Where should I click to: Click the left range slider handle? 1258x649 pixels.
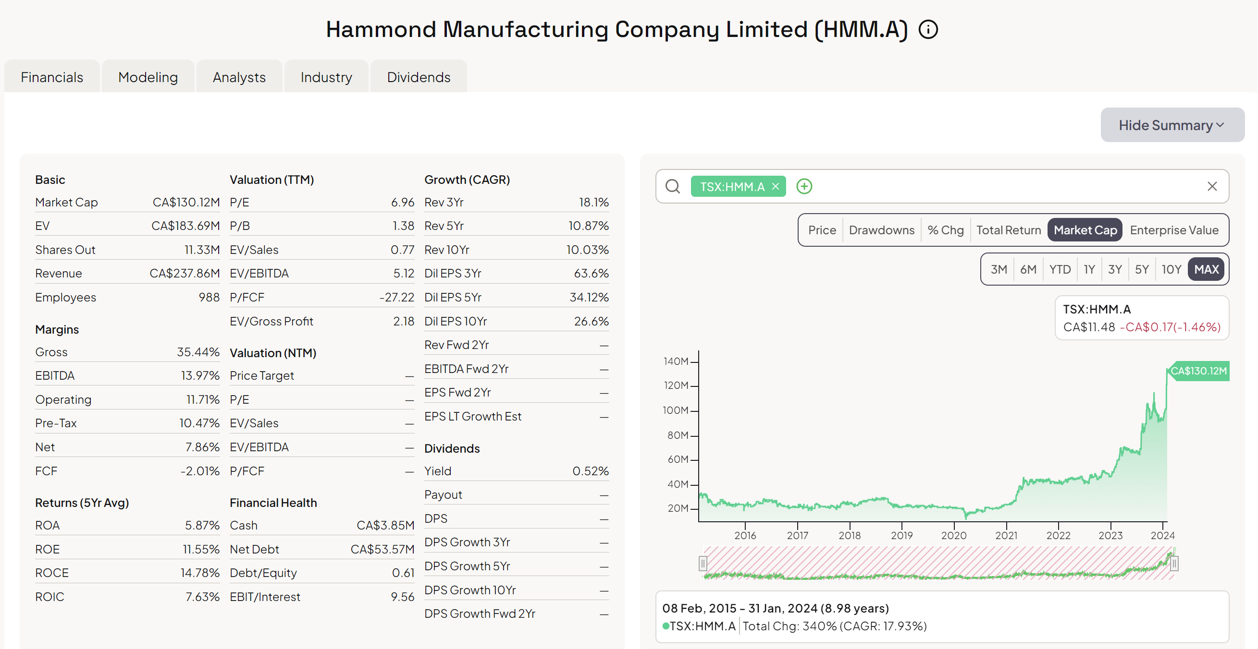click(x=703, y=564)
